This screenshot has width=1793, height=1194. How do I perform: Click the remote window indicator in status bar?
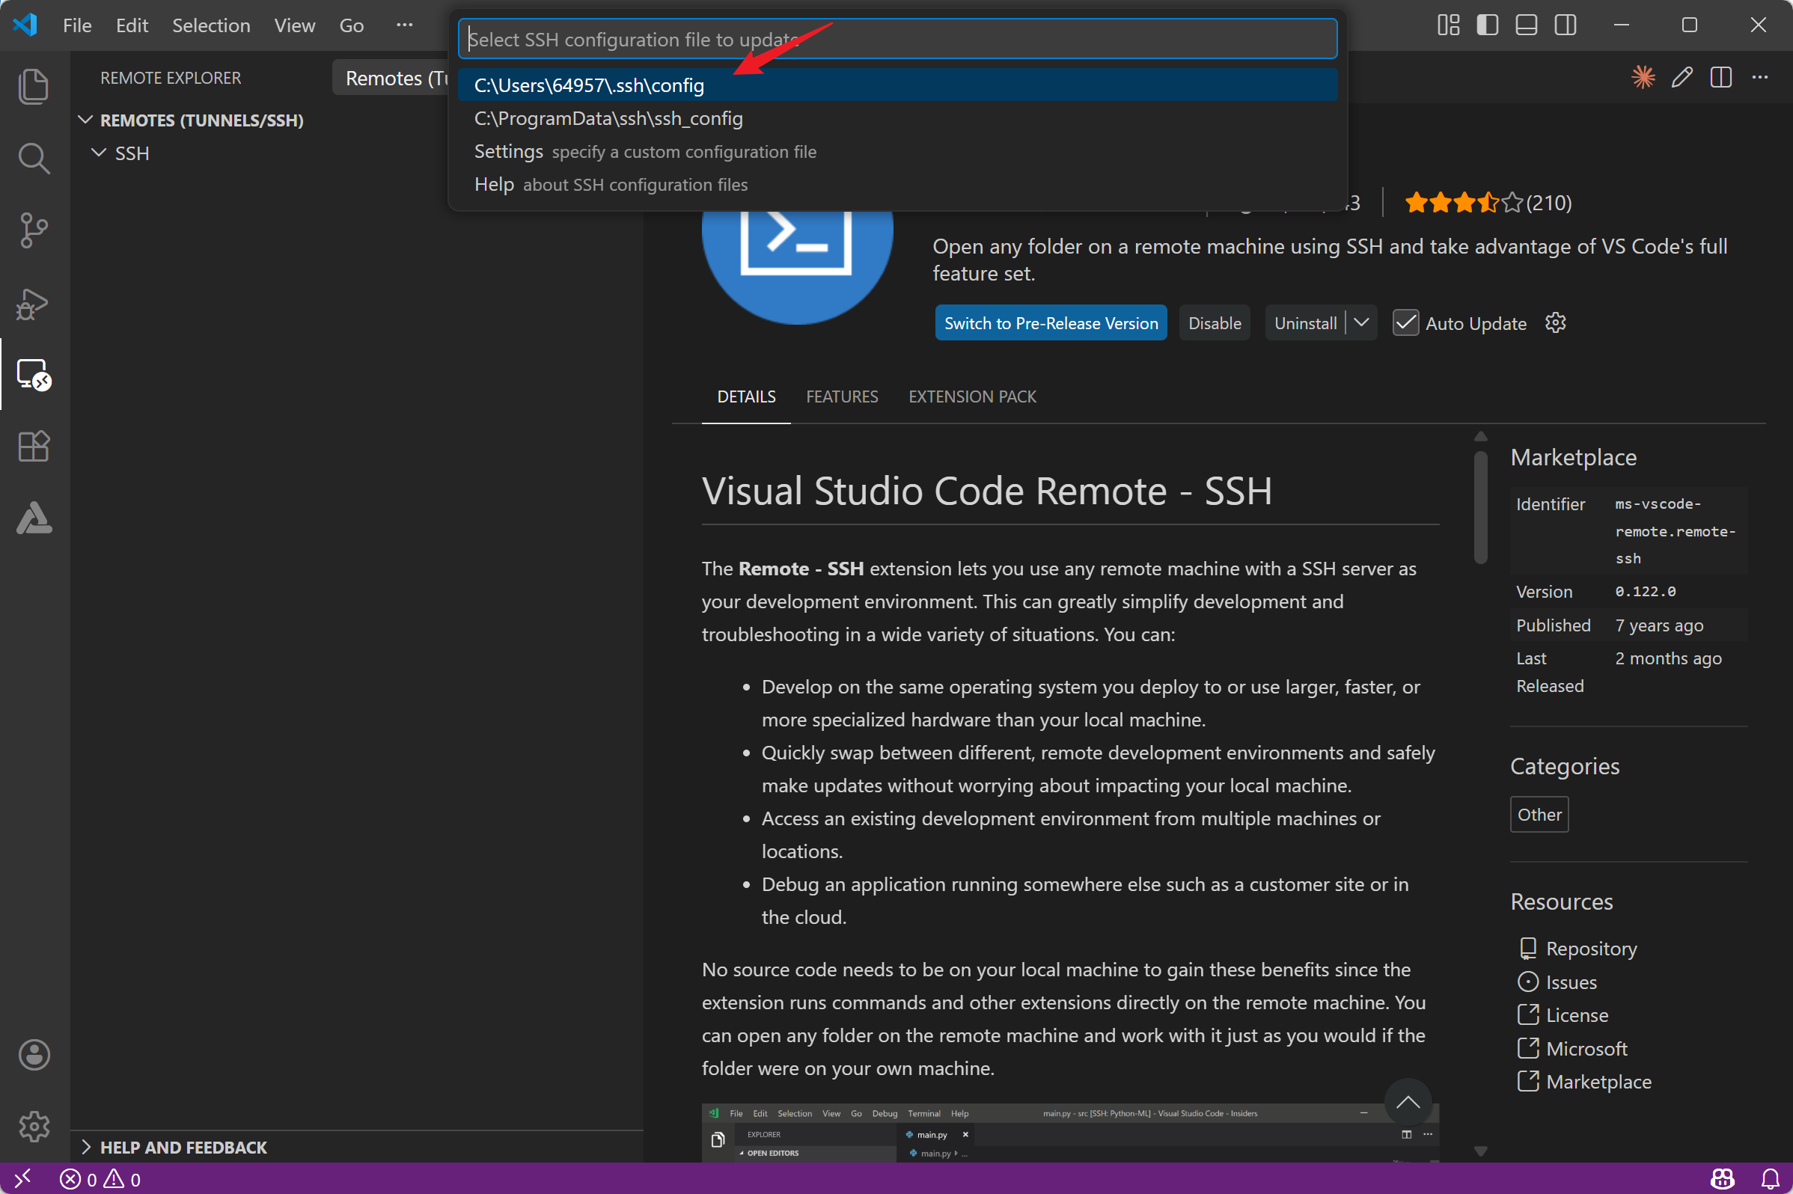coord(23,1179)
